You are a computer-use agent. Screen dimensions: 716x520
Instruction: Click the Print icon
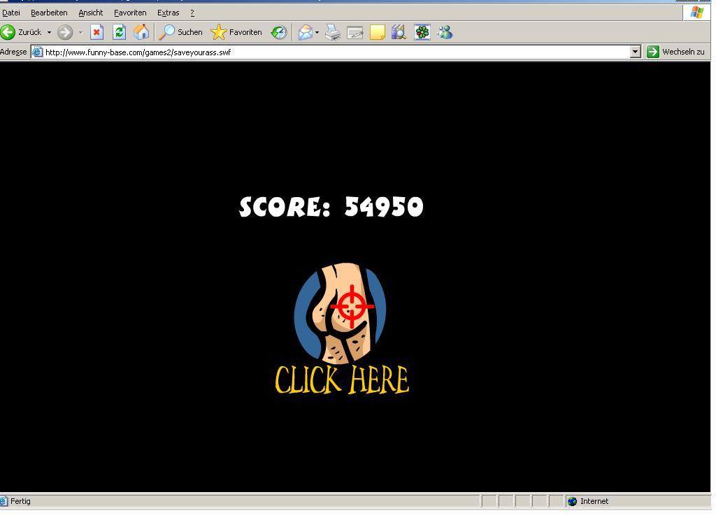[333, 32]
